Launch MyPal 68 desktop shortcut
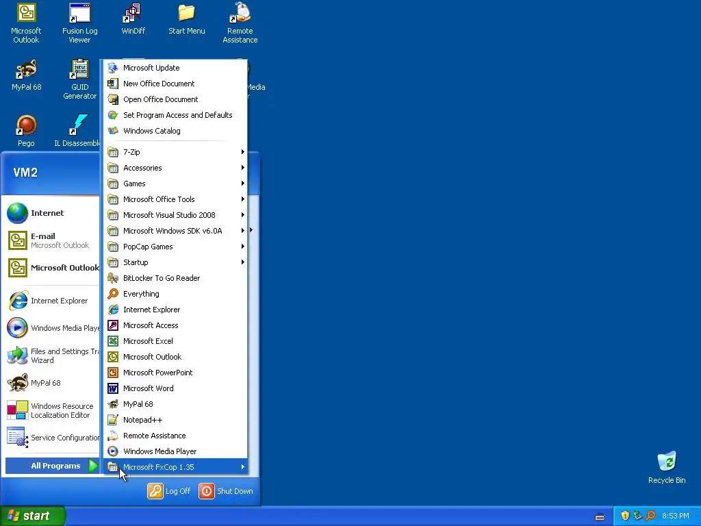 [27, 75]
